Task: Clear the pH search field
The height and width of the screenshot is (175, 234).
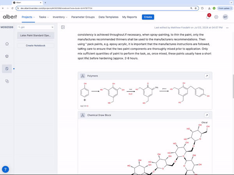Action: tap(52, 27)
